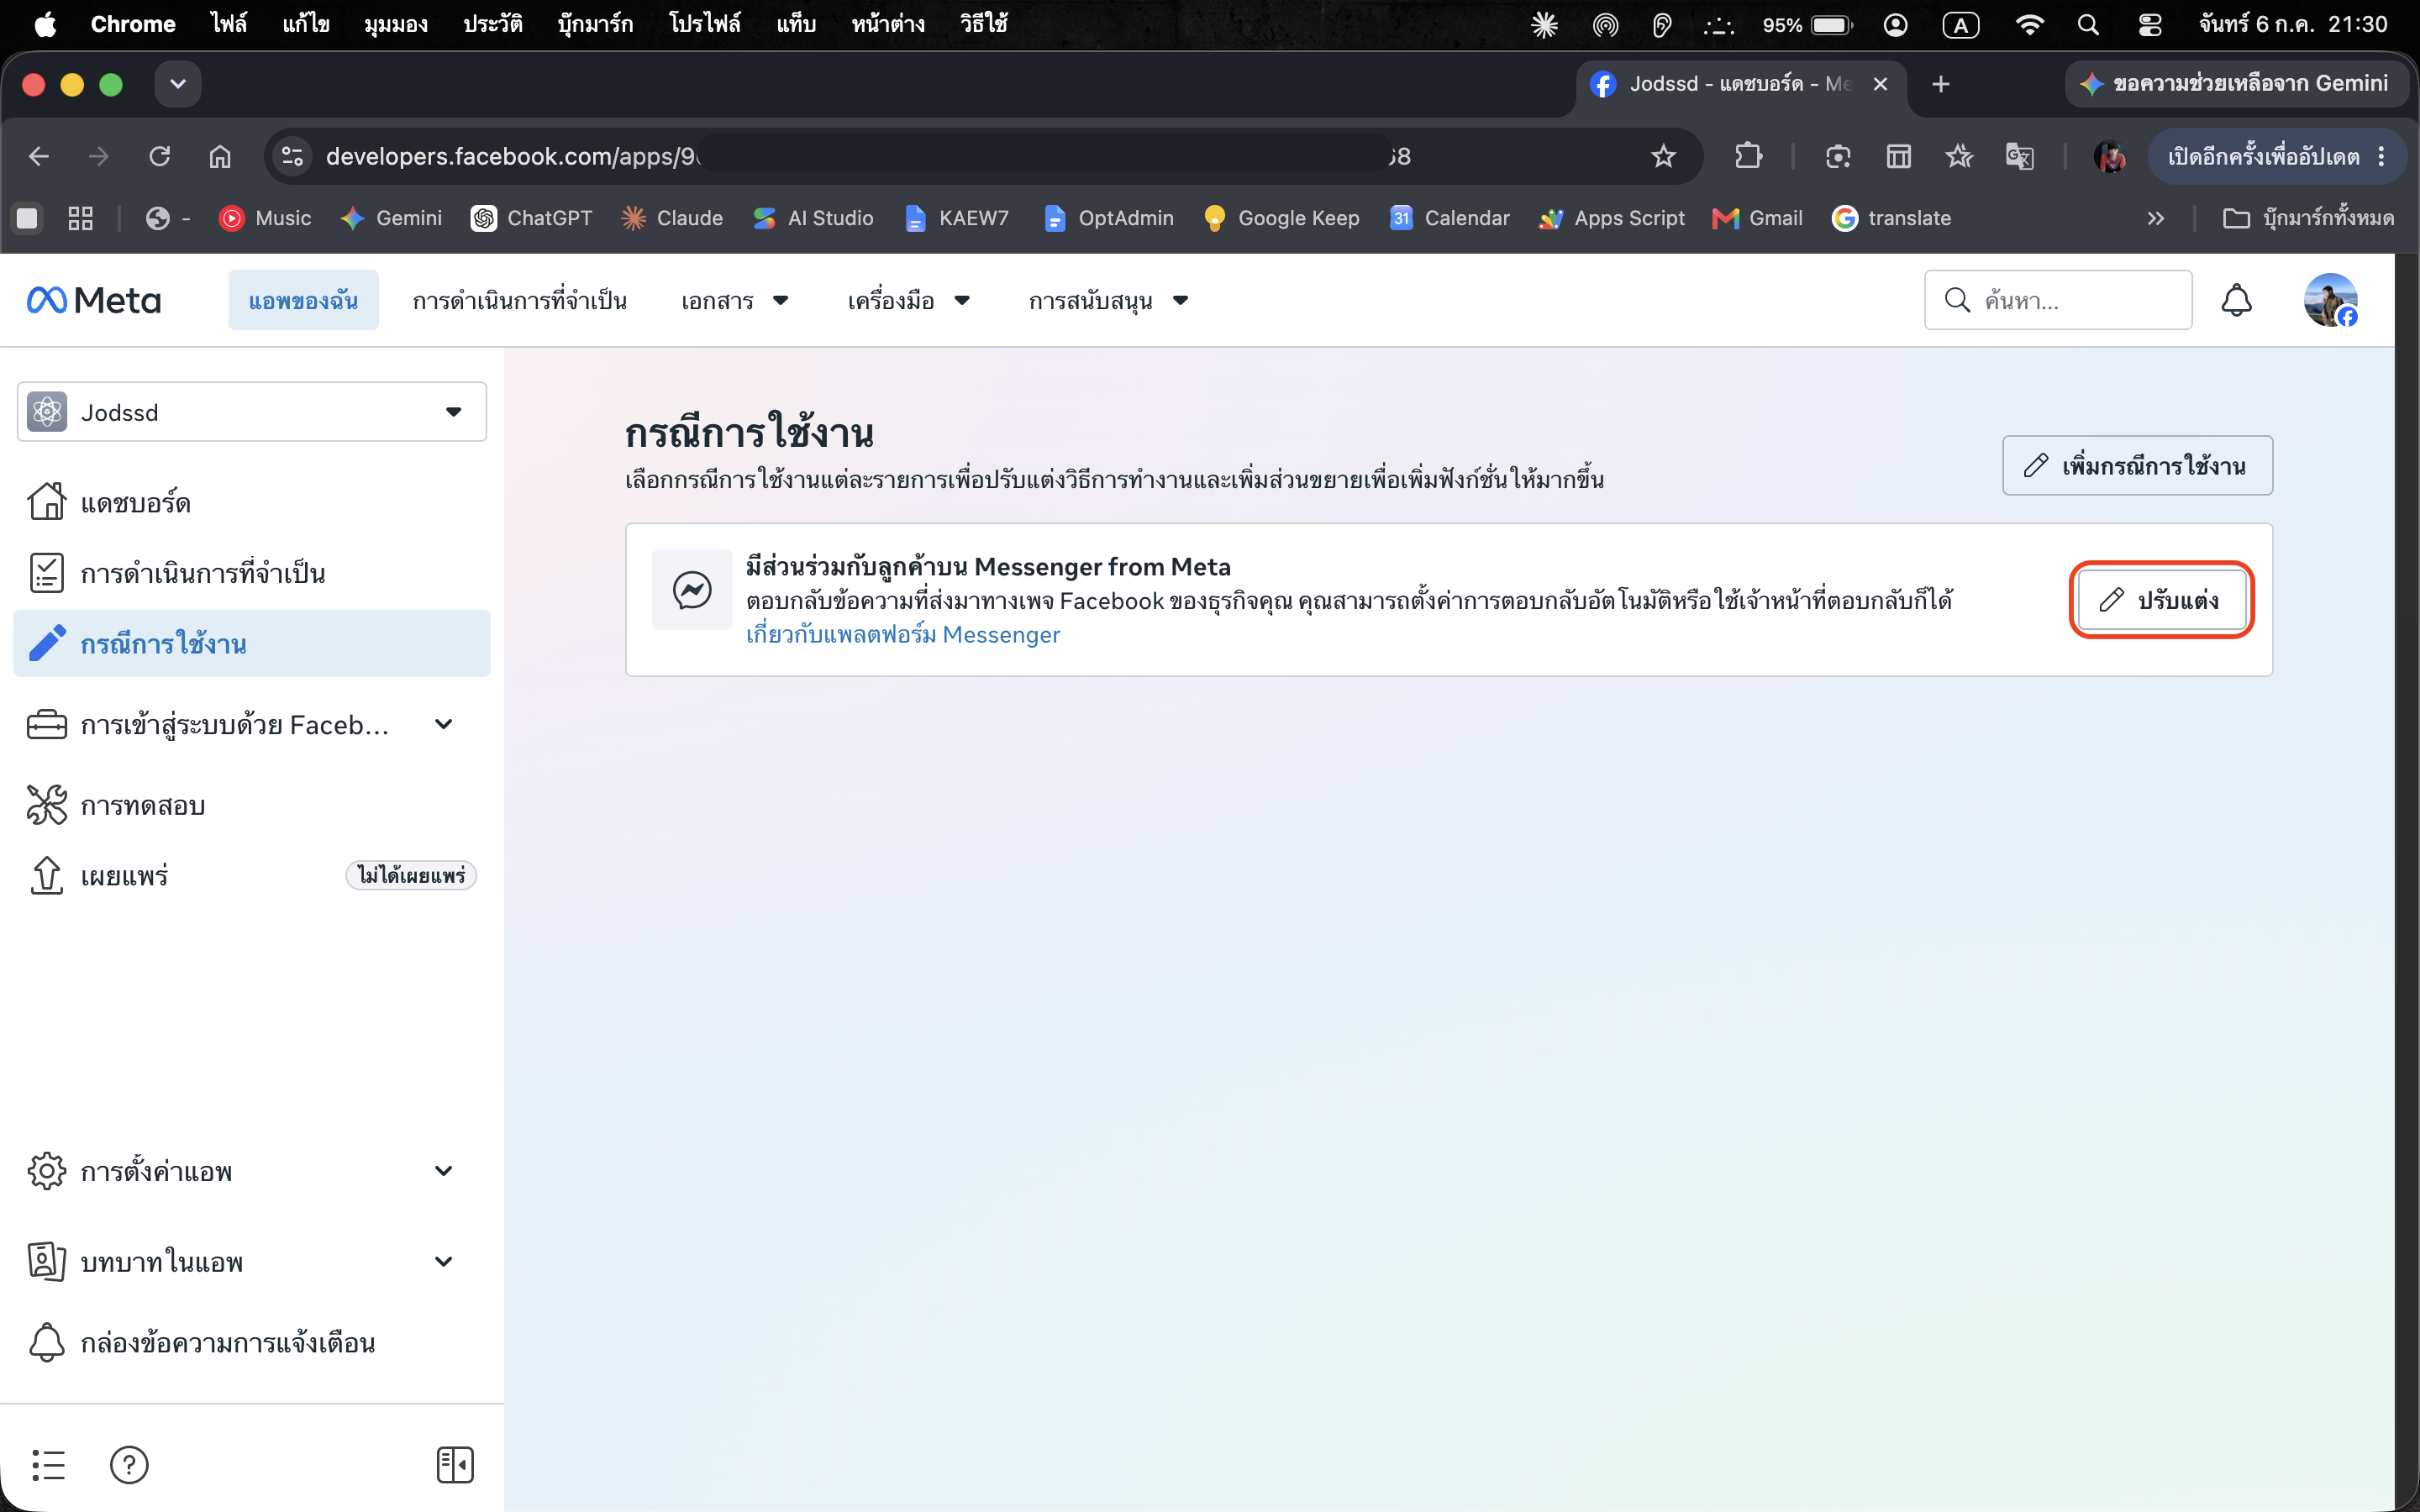Open the เกี่ยวกับแพลตฟอร์ม Messenger link
2420x1512 pixels.
[x=903, y=635]
